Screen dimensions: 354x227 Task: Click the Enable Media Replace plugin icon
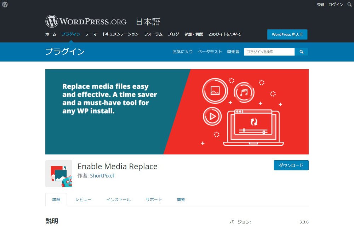(x=59, y=174)
